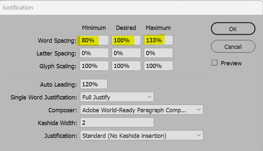
Task: Click the Kashida Width input field
Action: [x=117, y=123]
